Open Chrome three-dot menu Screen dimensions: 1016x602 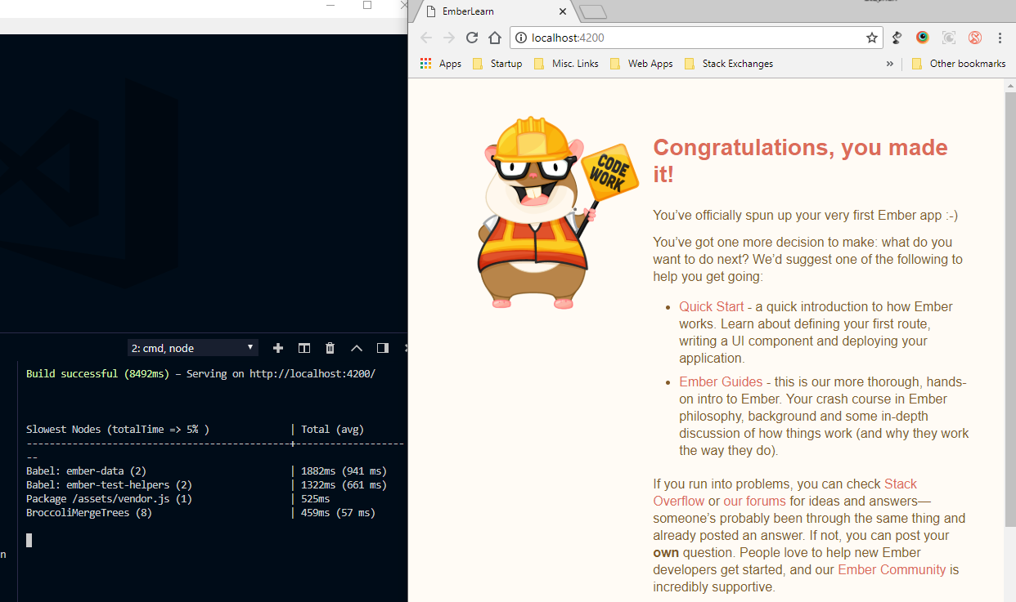coord(1000,38)
